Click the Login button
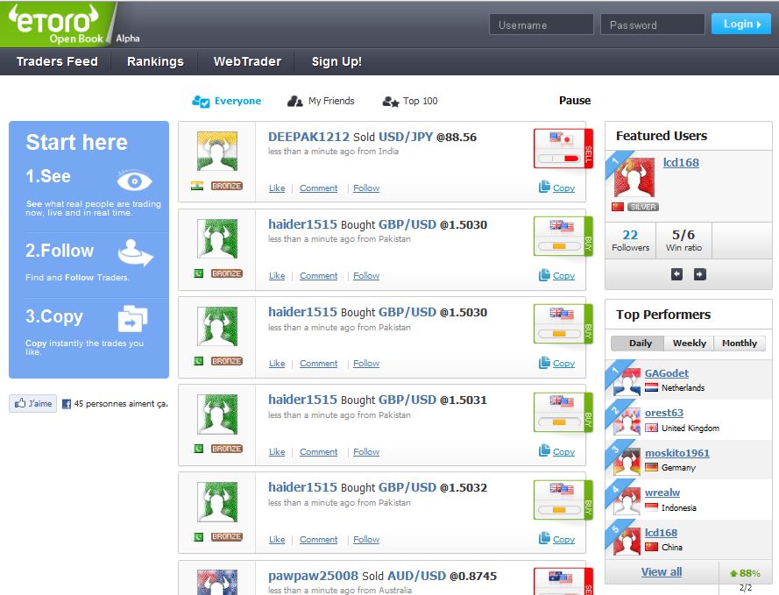 (741, 24)
